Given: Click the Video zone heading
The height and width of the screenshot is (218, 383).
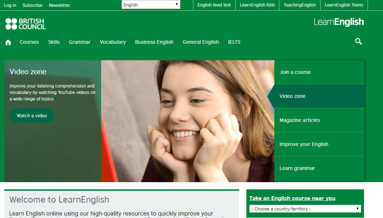Looking at the screenshot, I should (28, 72).
